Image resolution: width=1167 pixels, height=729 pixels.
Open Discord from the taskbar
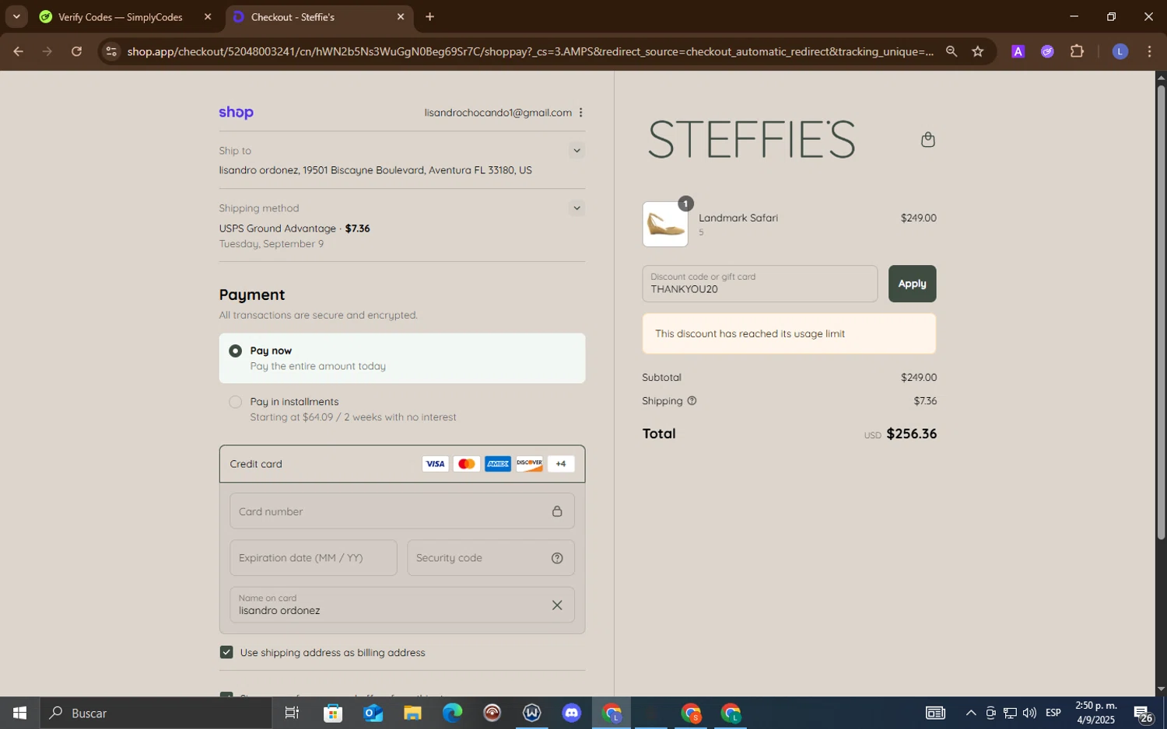[x=572, y=713]
